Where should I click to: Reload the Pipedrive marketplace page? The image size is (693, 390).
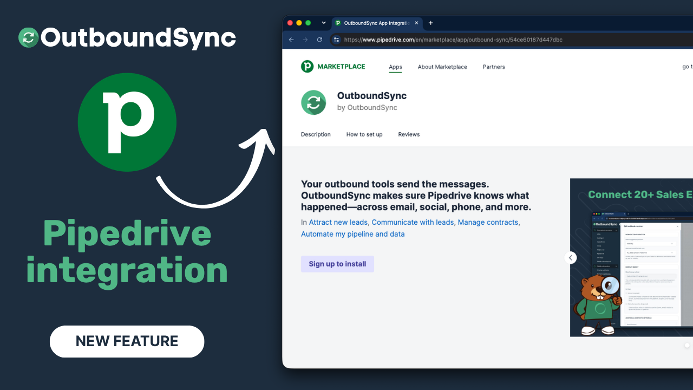pyautogui.click(x=319, y=40)
